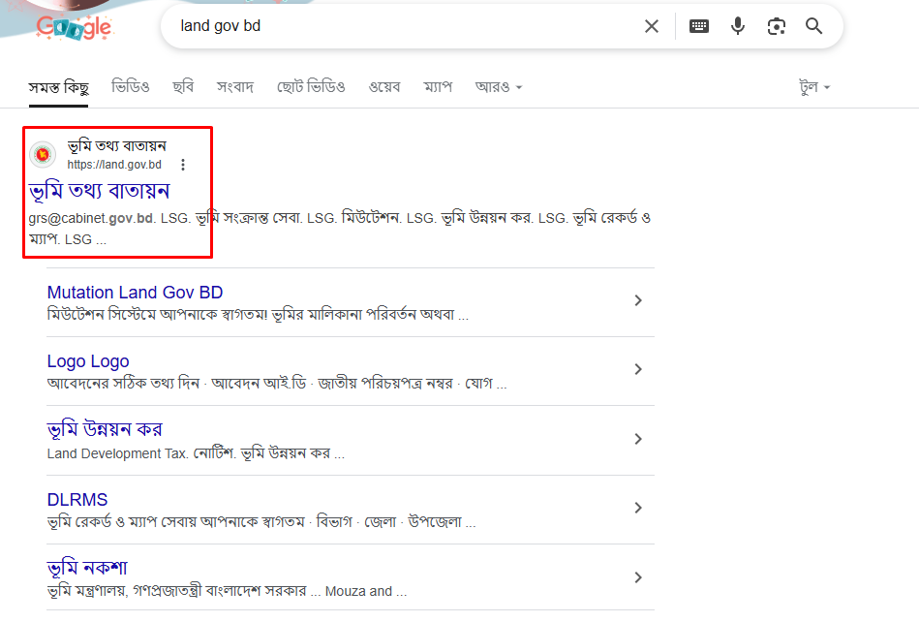Switch to the ছবি images tab
Screen dimensions: 919x622
pos(183,87)
